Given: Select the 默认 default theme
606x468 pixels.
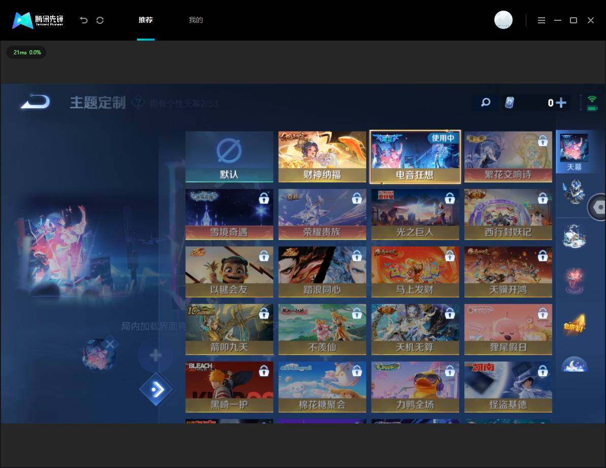Looking at the screenshot, I should pyautogui.click(x=229, y=156).
